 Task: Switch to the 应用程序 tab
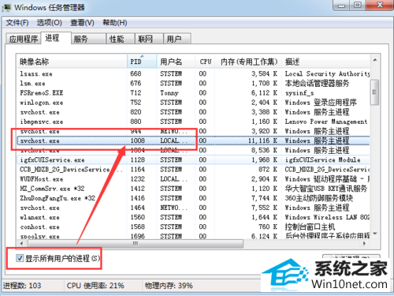23,39
